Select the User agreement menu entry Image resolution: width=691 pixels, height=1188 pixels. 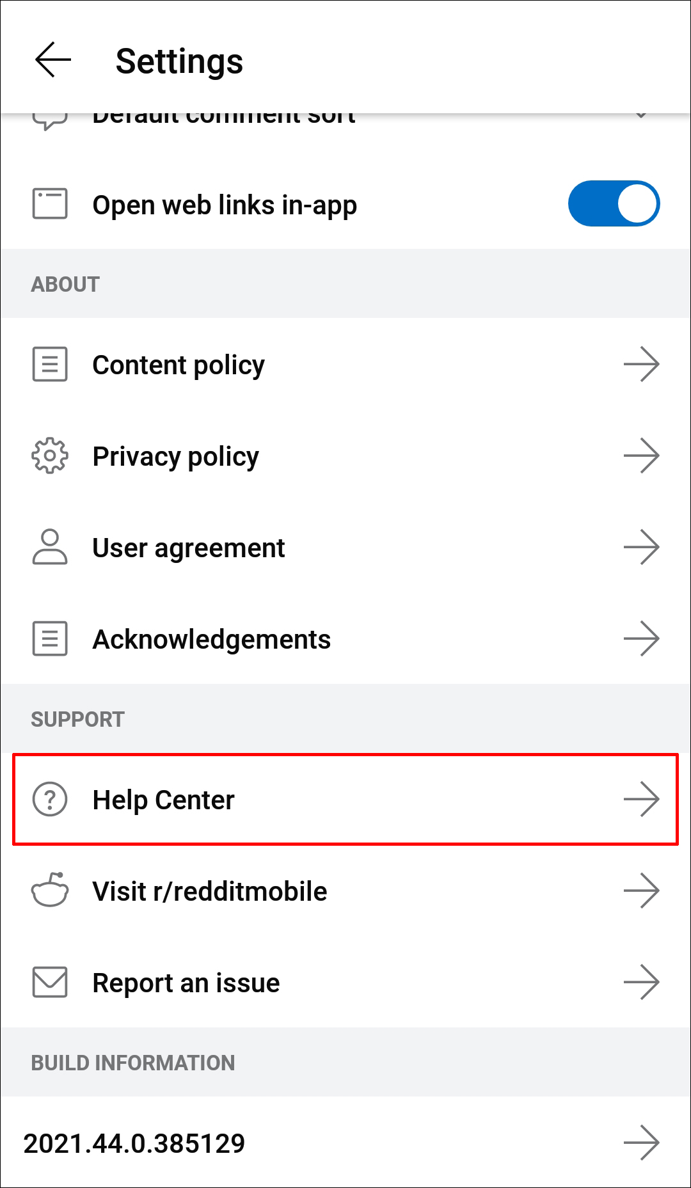point(189,548)
